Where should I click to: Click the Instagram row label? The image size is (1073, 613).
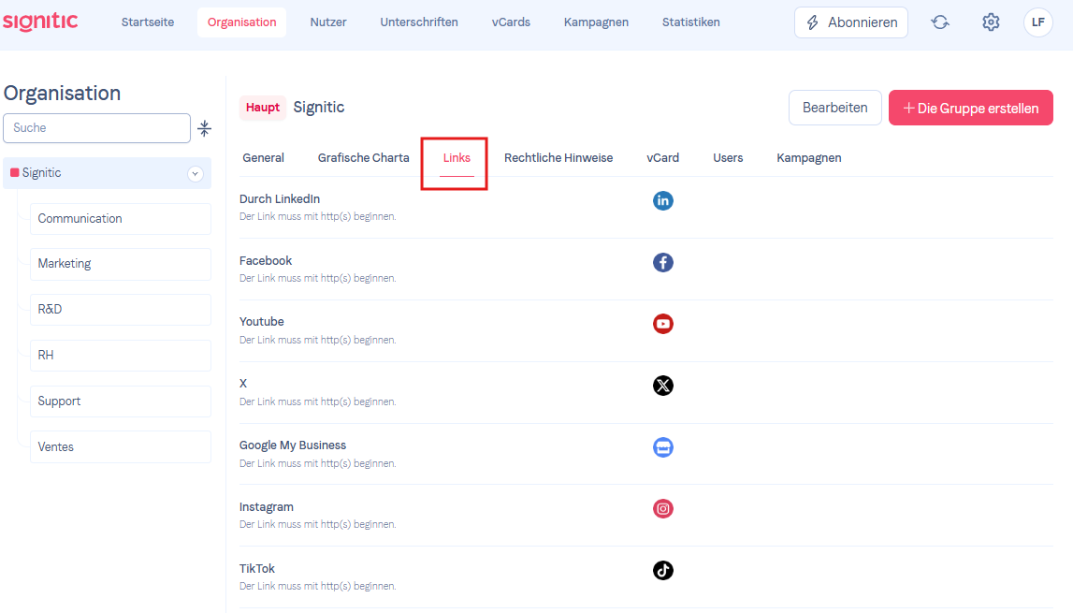click(x=267, y=507)
